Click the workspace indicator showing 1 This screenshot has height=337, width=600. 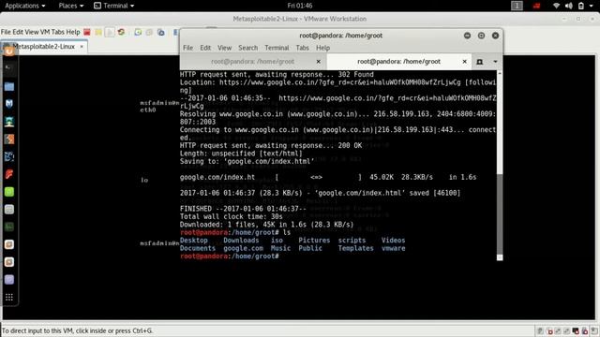coord(517,6)
